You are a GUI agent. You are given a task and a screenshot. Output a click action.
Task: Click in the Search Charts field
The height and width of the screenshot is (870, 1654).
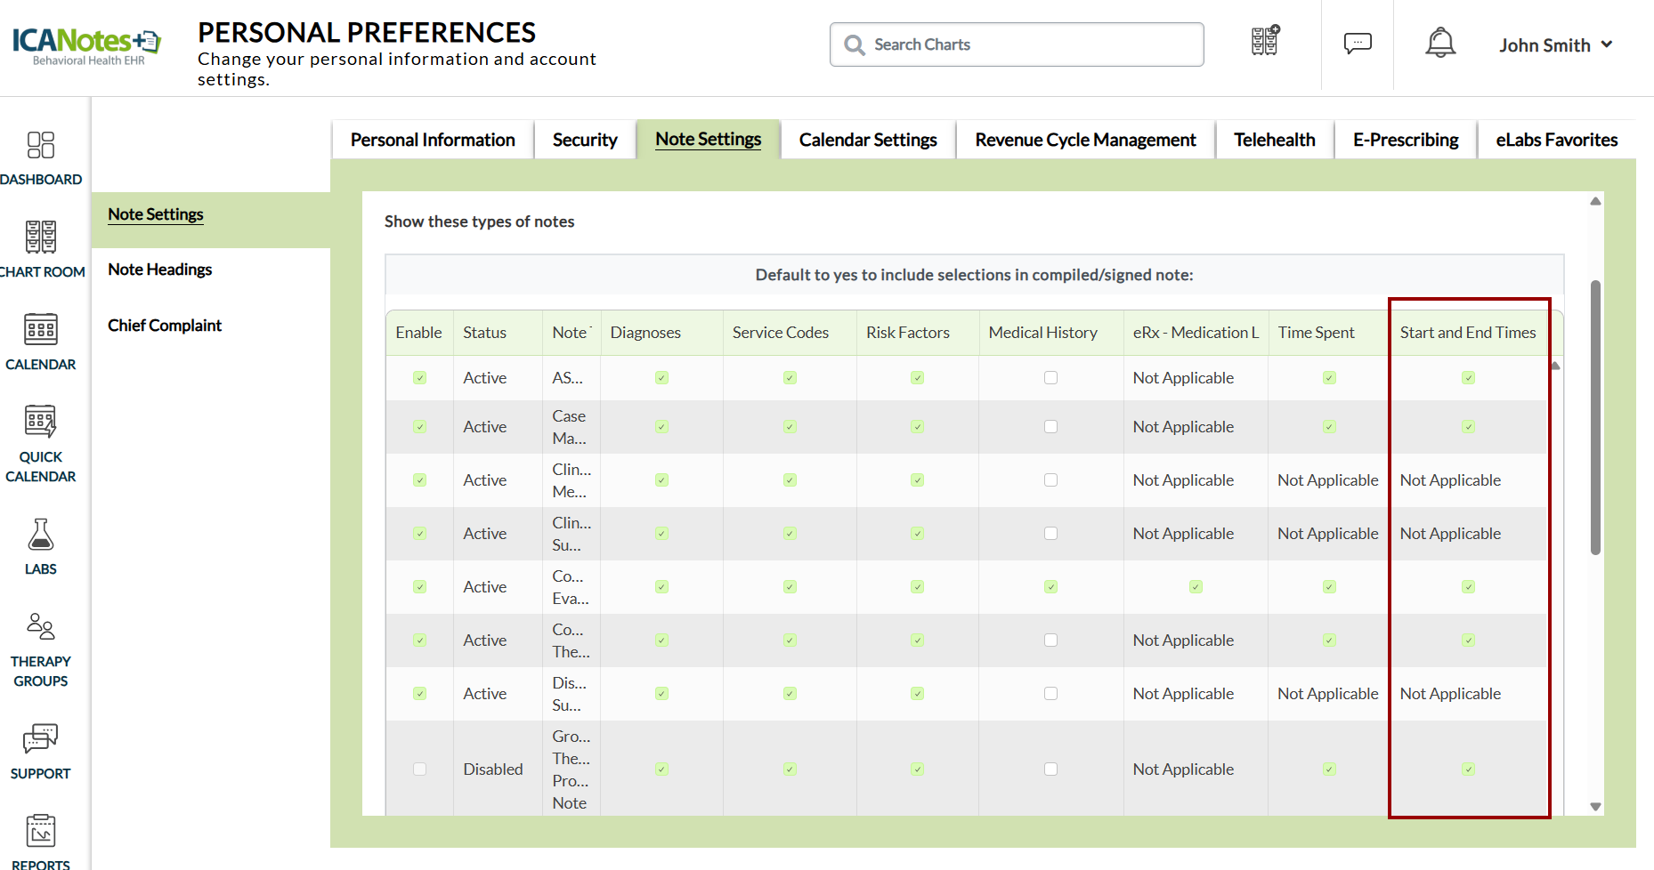(1017, 44)
